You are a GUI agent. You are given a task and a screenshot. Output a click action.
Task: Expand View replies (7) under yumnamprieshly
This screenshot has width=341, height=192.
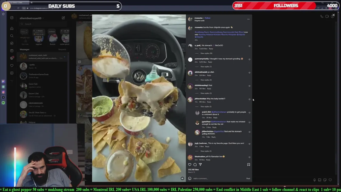[206, 67]
